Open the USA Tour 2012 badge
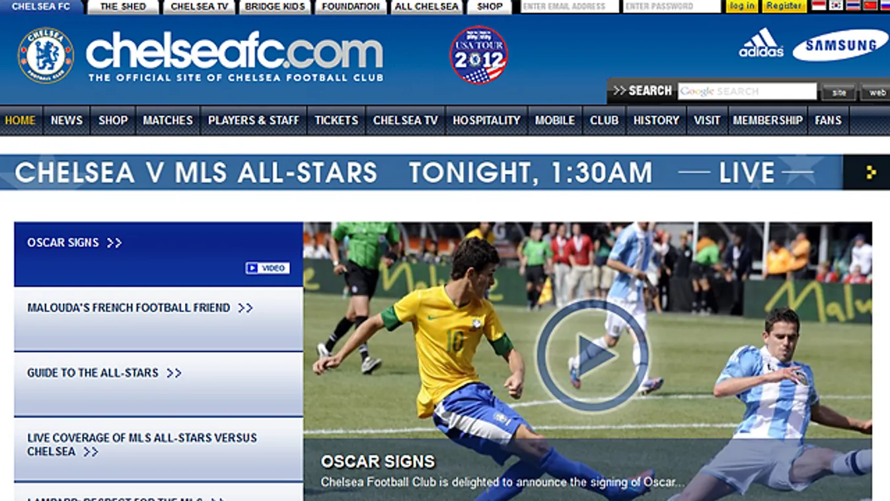 (x=479, y=55)
